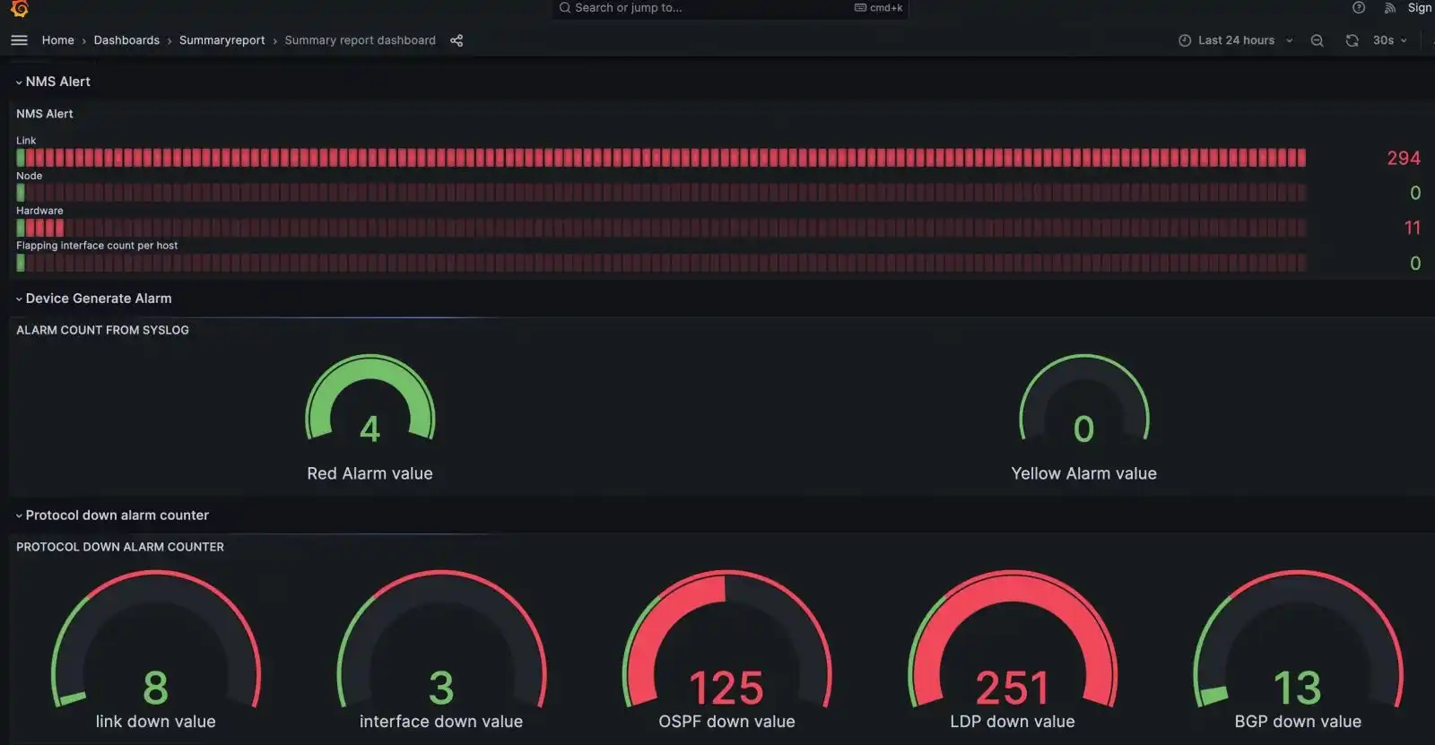Select the Node bar gauge row
The image size is (1435, 745).
click(x=661, y=193)
